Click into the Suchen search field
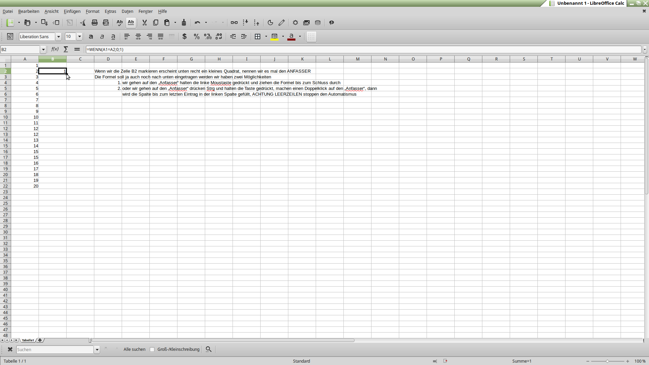The height and width of the screenshot is (365, 649). coord(55,349)
